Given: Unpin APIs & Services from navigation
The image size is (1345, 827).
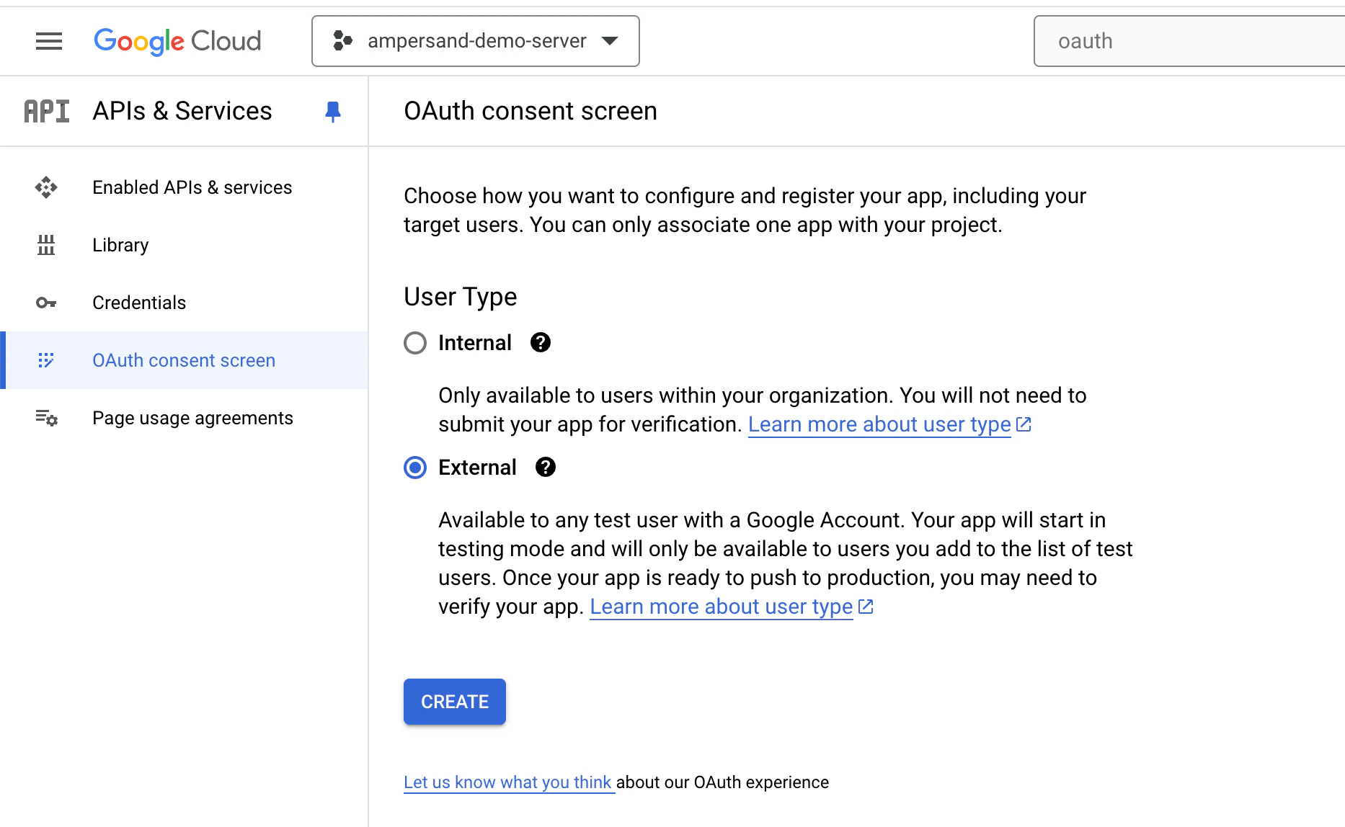Looking at the screenshot, I should [x=332, y=112].
